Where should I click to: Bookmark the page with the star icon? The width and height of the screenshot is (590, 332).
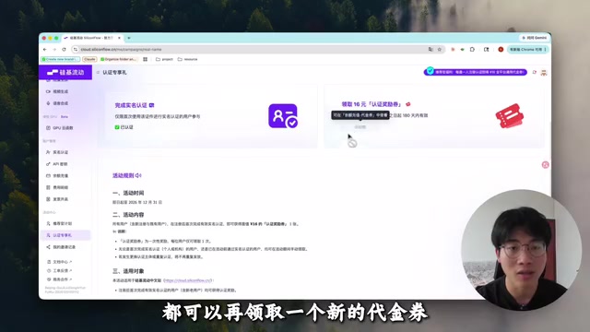pyautogui.click(x=439, y=49)
